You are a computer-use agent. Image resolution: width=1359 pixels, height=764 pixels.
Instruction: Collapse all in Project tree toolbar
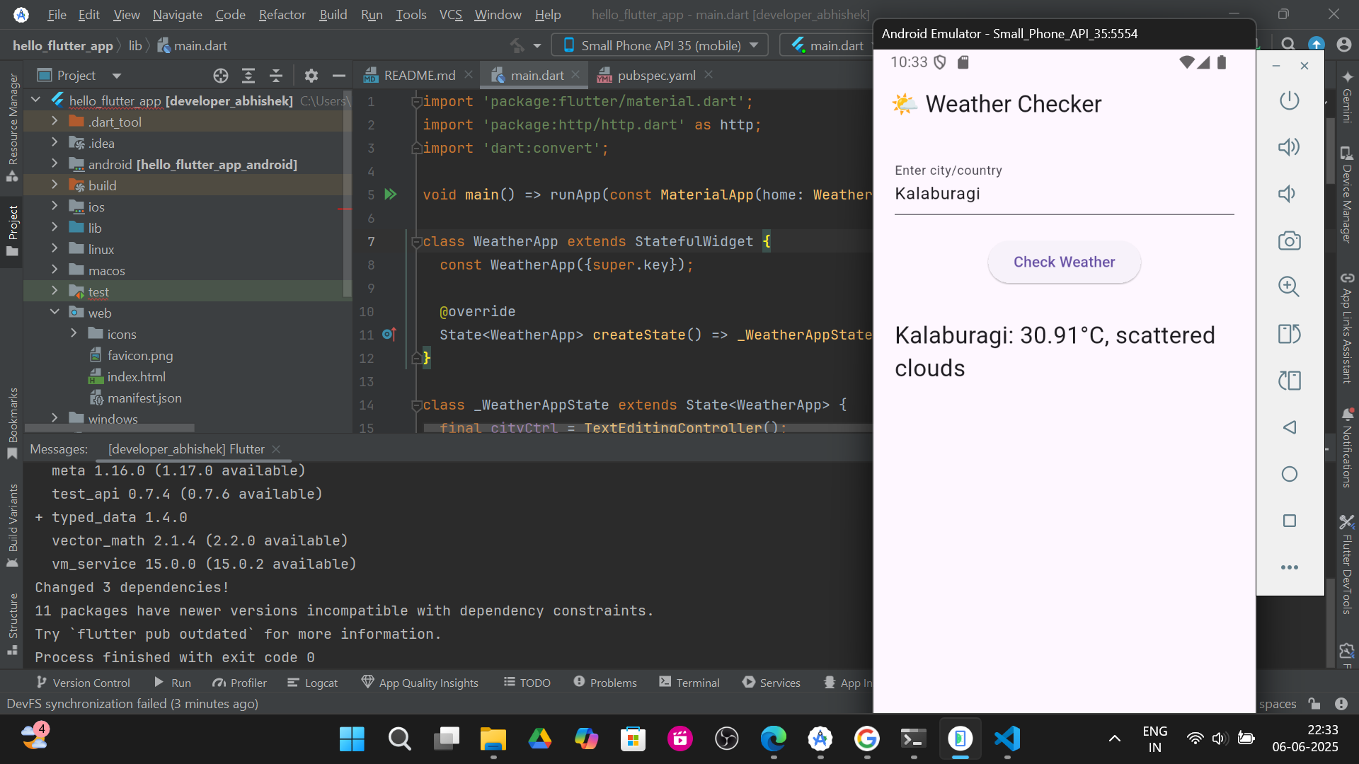coord(276,76)
